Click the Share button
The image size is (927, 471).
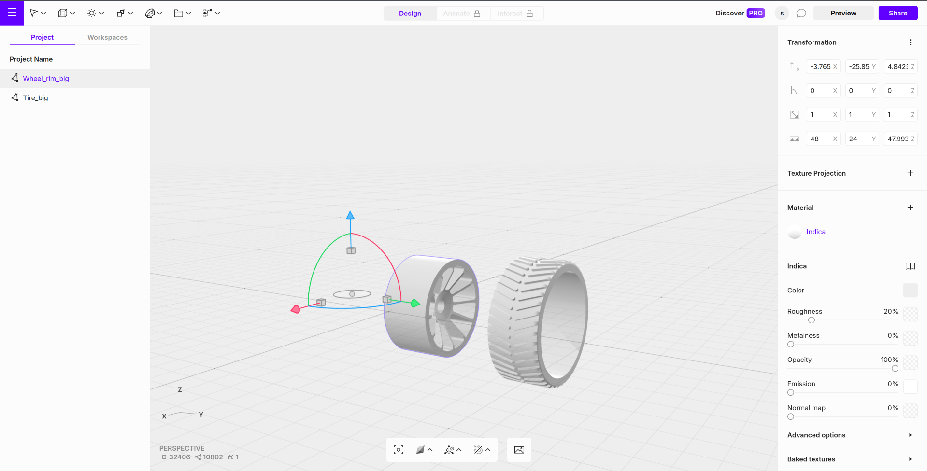tap(898, 13)
